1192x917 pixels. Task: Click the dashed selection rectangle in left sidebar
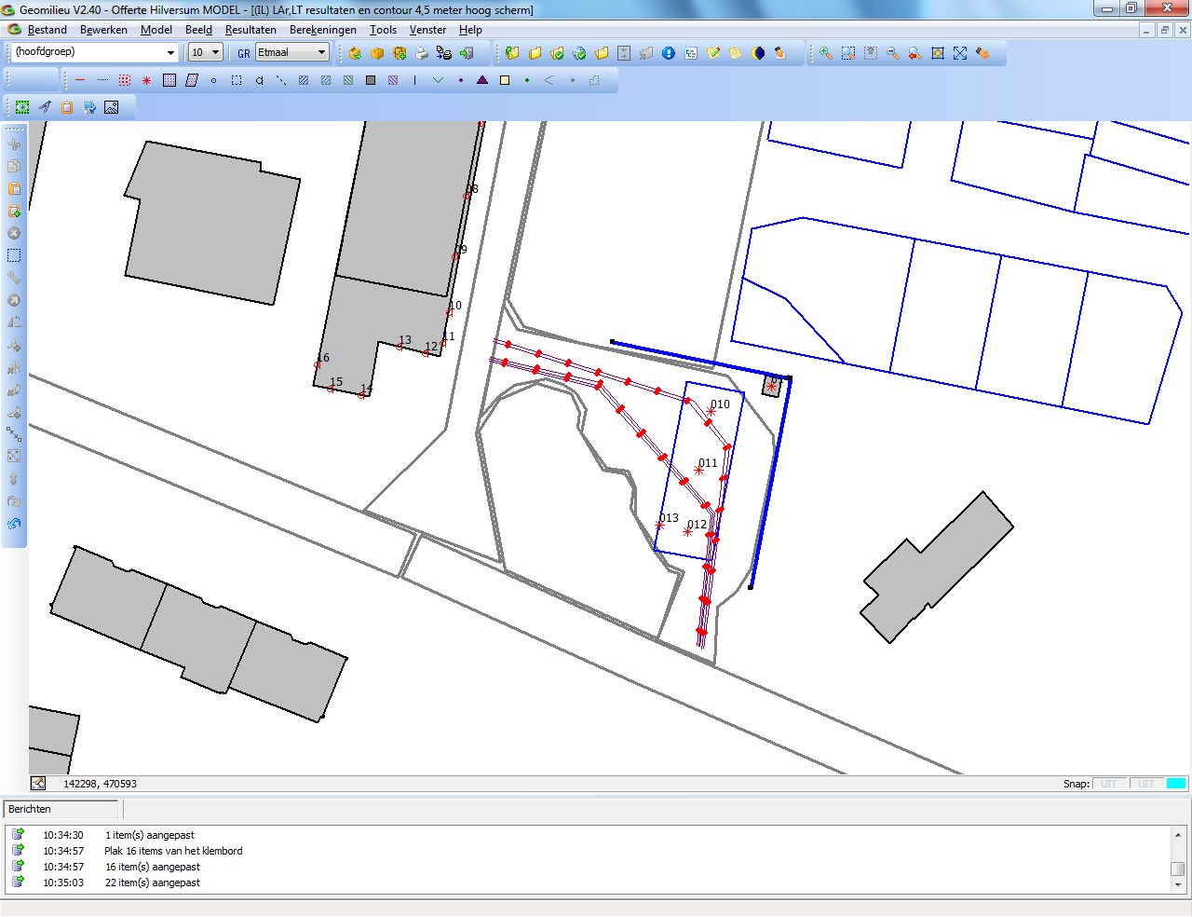pos(14,255)
